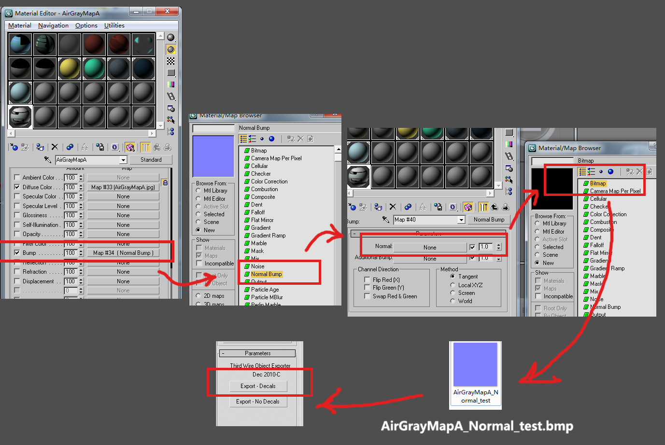The height and width of the screenshot is (445, 665).
Task: Adjust the Diffuse Color amount spinner
Action: click(81, 187)
